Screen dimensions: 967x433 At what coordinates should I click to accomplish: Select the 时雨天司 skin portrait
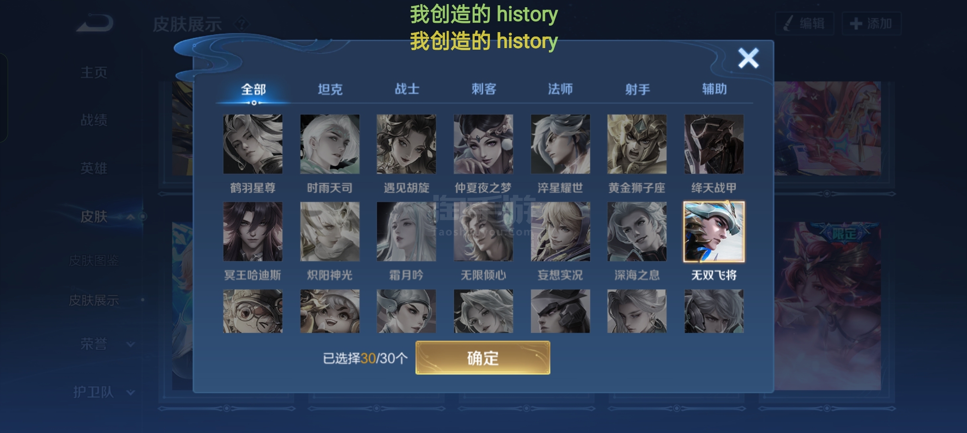pos(330,144)
